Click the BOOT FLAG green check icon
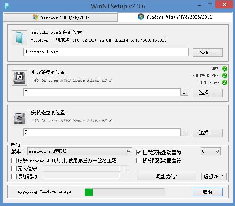This screenshot has width=235, height=206. (x=225, y=82)
